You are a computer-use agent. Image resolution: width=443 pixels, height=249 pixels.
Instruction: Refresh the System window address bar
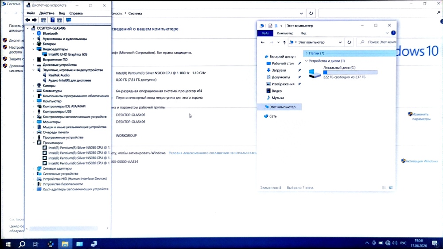click(x=311, y=13)
